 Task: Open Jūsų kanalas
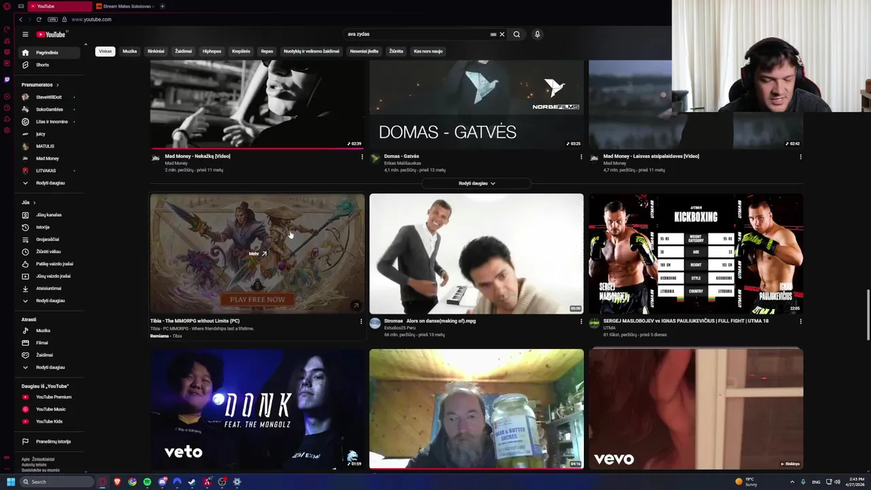[49, 214]
